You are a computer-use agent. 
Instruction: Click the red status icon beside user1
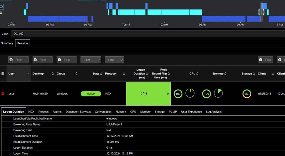3,94
